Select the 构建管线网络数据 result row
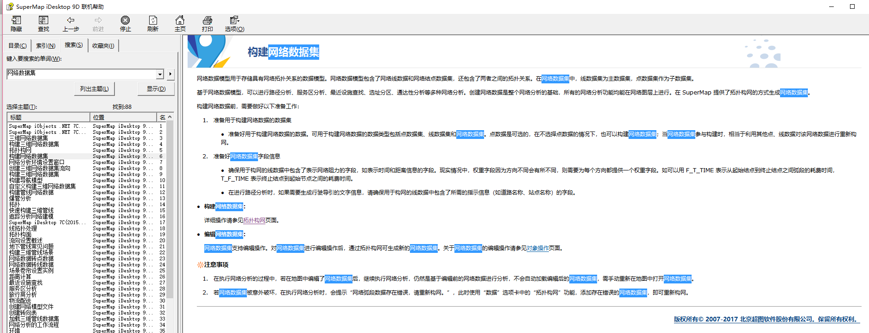Viewport: 869px width, 333px height. [87, 192]
